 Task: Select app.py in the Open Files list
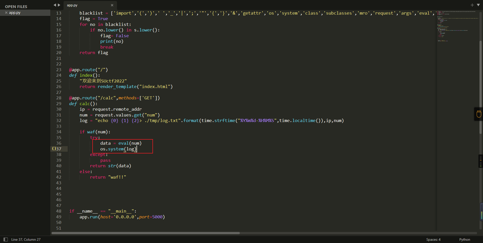point(25,13)
